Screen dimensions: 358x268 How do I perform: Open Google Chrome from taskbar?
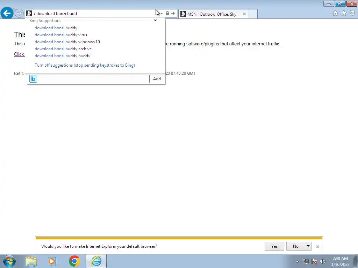pos(74,261)
